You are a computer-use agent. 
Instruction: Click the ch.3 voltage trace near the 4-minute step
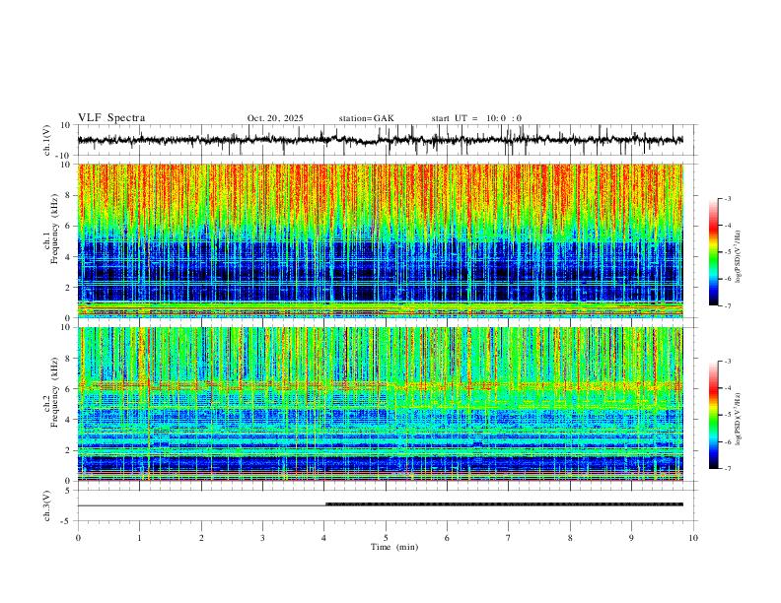pyautogui.click(x=325, y=504)
